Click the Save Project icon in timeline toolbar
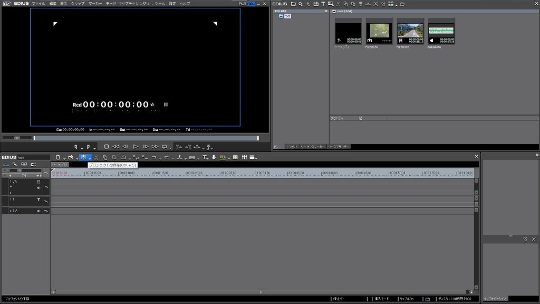The image size is (540, 304). click(83, 157)
